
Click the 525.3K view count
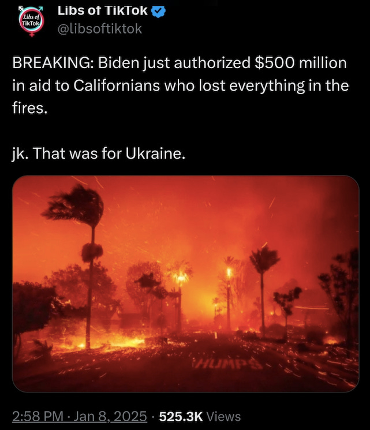tap(181, 416)
